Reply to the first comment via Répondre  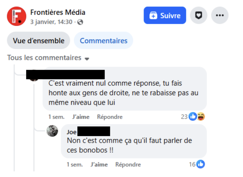pyautogui.click(x=110, y=117)
